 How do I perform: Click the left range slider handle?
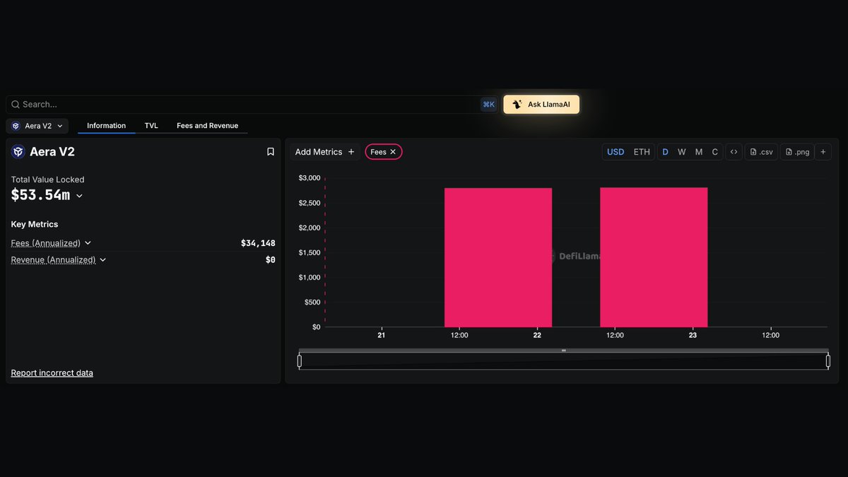pyautogui.click(x=300, y=361)
